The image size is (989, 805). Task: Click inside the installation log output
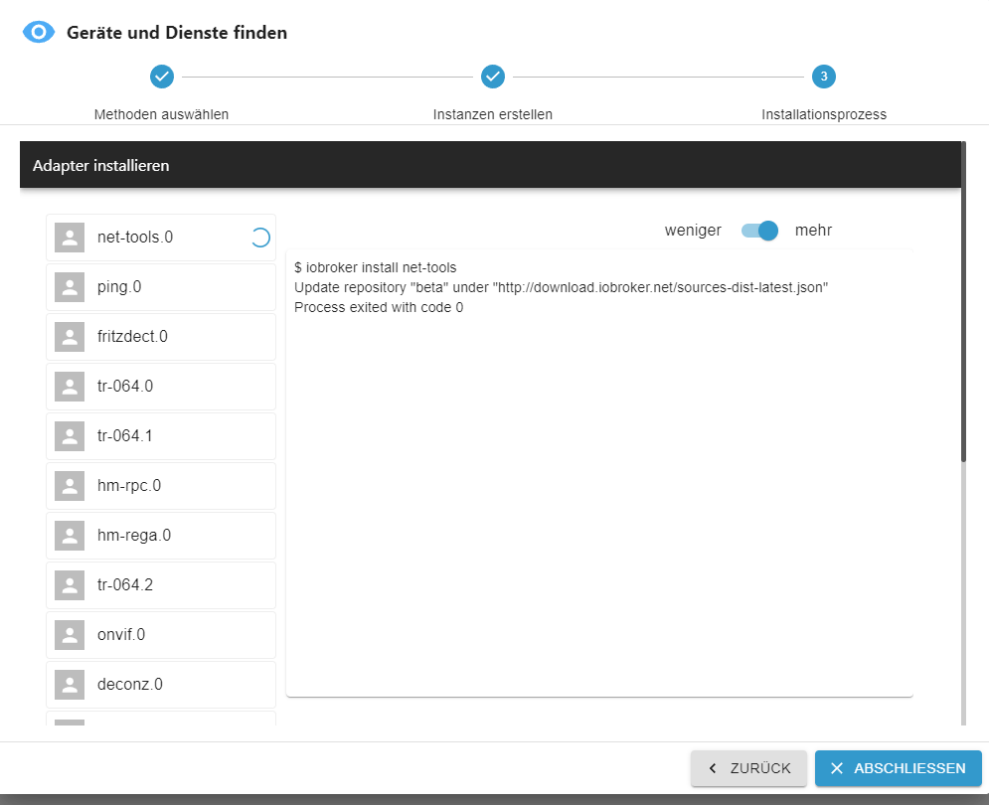click(x=598, y=477)
